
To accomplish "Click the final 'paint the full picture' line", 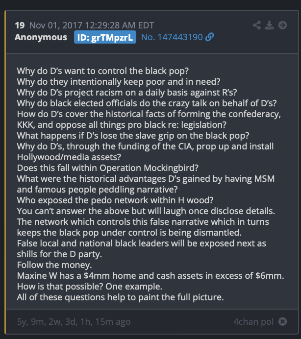I will [120, 297].
